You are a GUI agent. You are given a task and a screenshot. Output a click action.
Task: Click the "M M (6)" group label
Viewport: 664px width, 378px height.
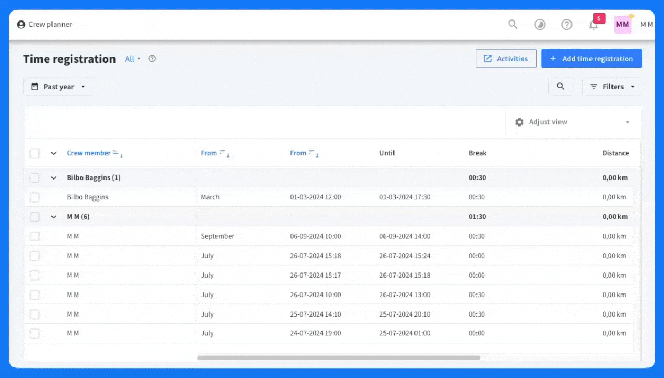78,217
